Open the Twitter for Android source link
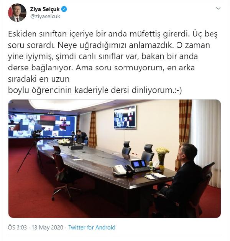This screenshot has width=230, height=241. (x=92, y=227)
